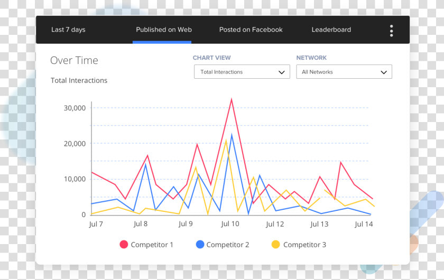Image resolution: width=444 pixels, height=280 pixels.
Task: Click the CHART VIEW label
Action: 211,58
